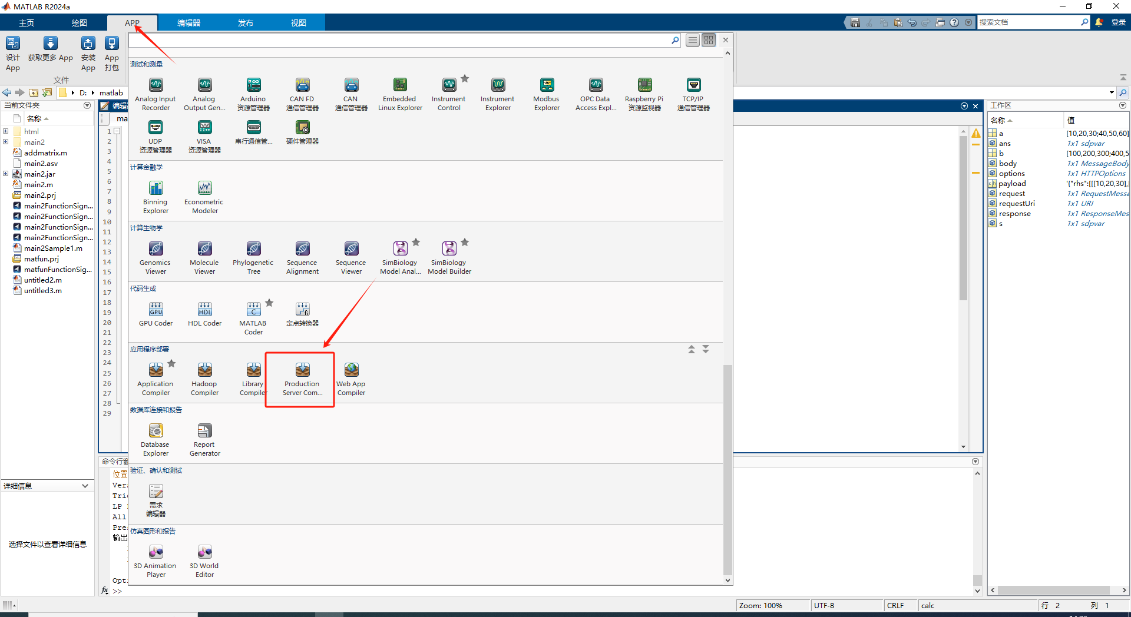Open the 3D World Editor app
The height and width of the screenshot is (617, 1131).
pyautogui.click(x=204, y=561)
